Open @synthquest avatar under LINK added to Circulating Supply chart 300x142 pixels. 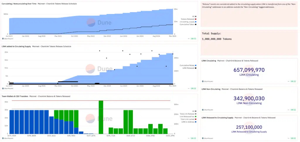click(x=3, y=89)
